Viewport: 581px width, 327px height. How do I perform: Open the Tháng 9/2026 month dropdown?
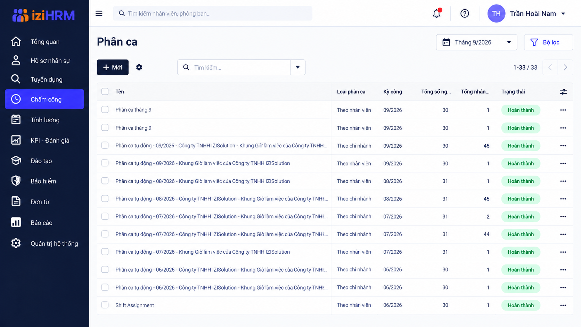click(476, 42)
